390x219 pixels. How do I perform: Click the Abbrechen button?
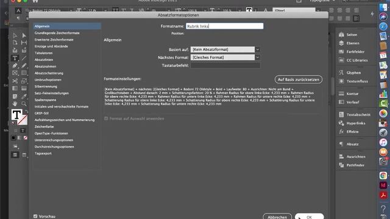(x=277, y=217)
